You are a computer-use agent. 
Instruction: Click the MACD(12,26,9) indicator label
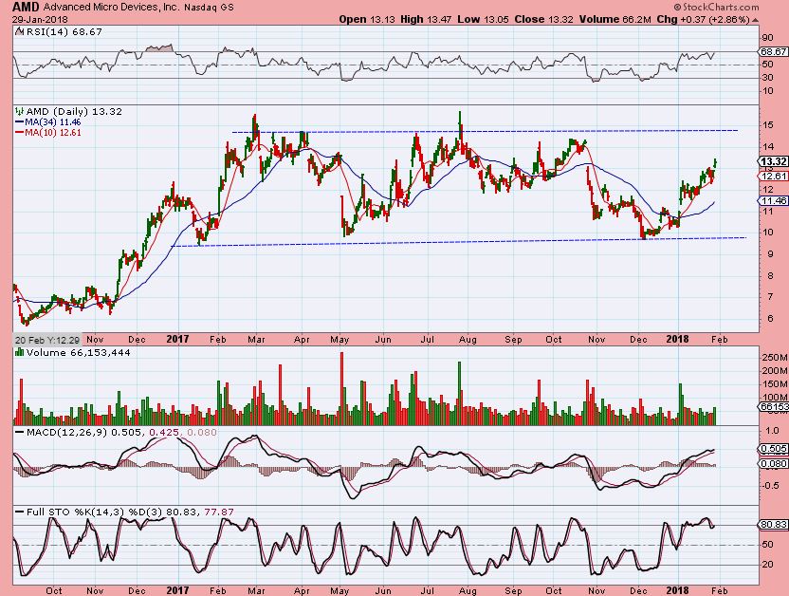66,433
